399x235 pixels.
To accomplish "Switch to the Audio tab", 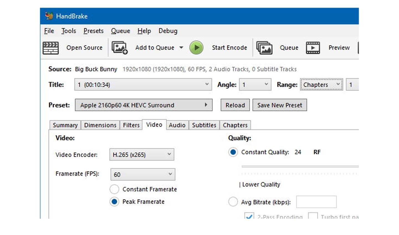I will (177, 125).
